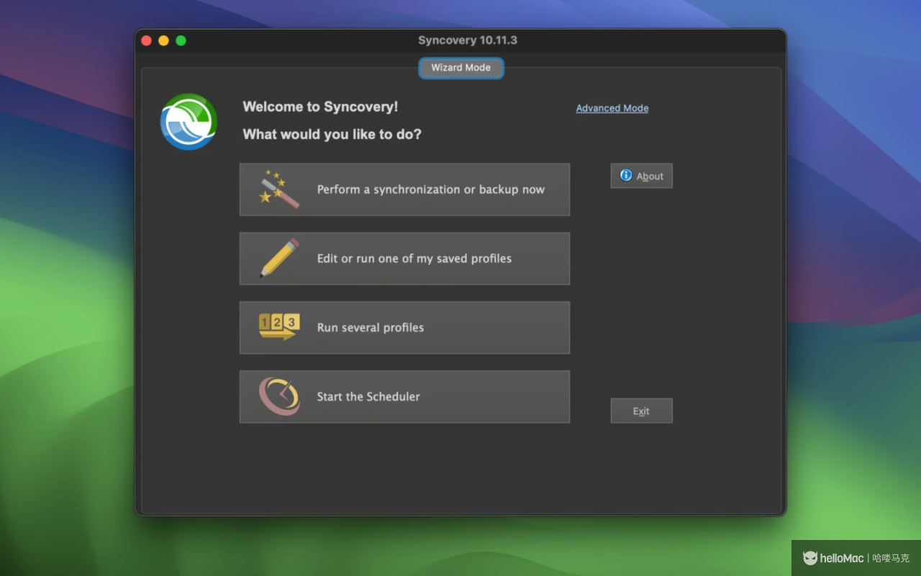This screenshot has width=921, height=576.
Task: Click the 123 arrow icon for several profiles
Action: (279, 327)
